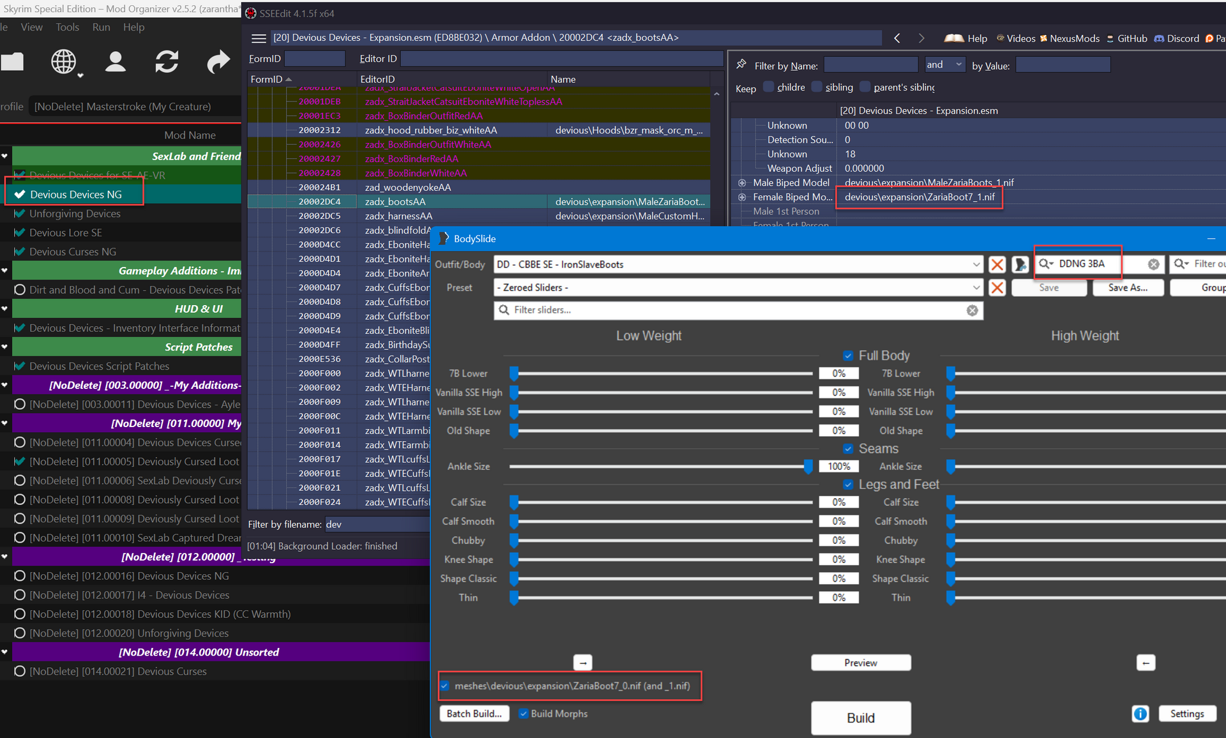Click the high-to-low weight arrow button

point(1146,663)
